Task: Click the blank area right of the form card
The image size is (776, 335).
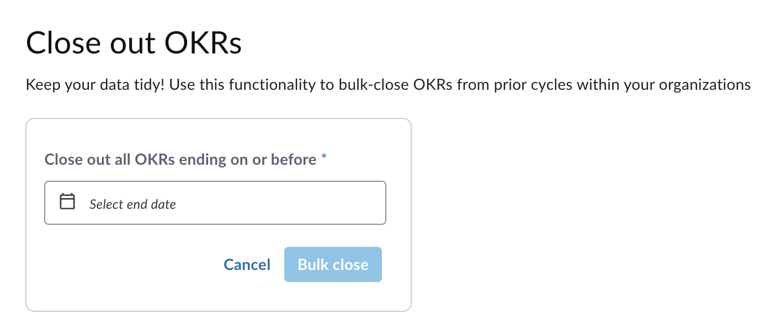Action: (x=591, y=215)
